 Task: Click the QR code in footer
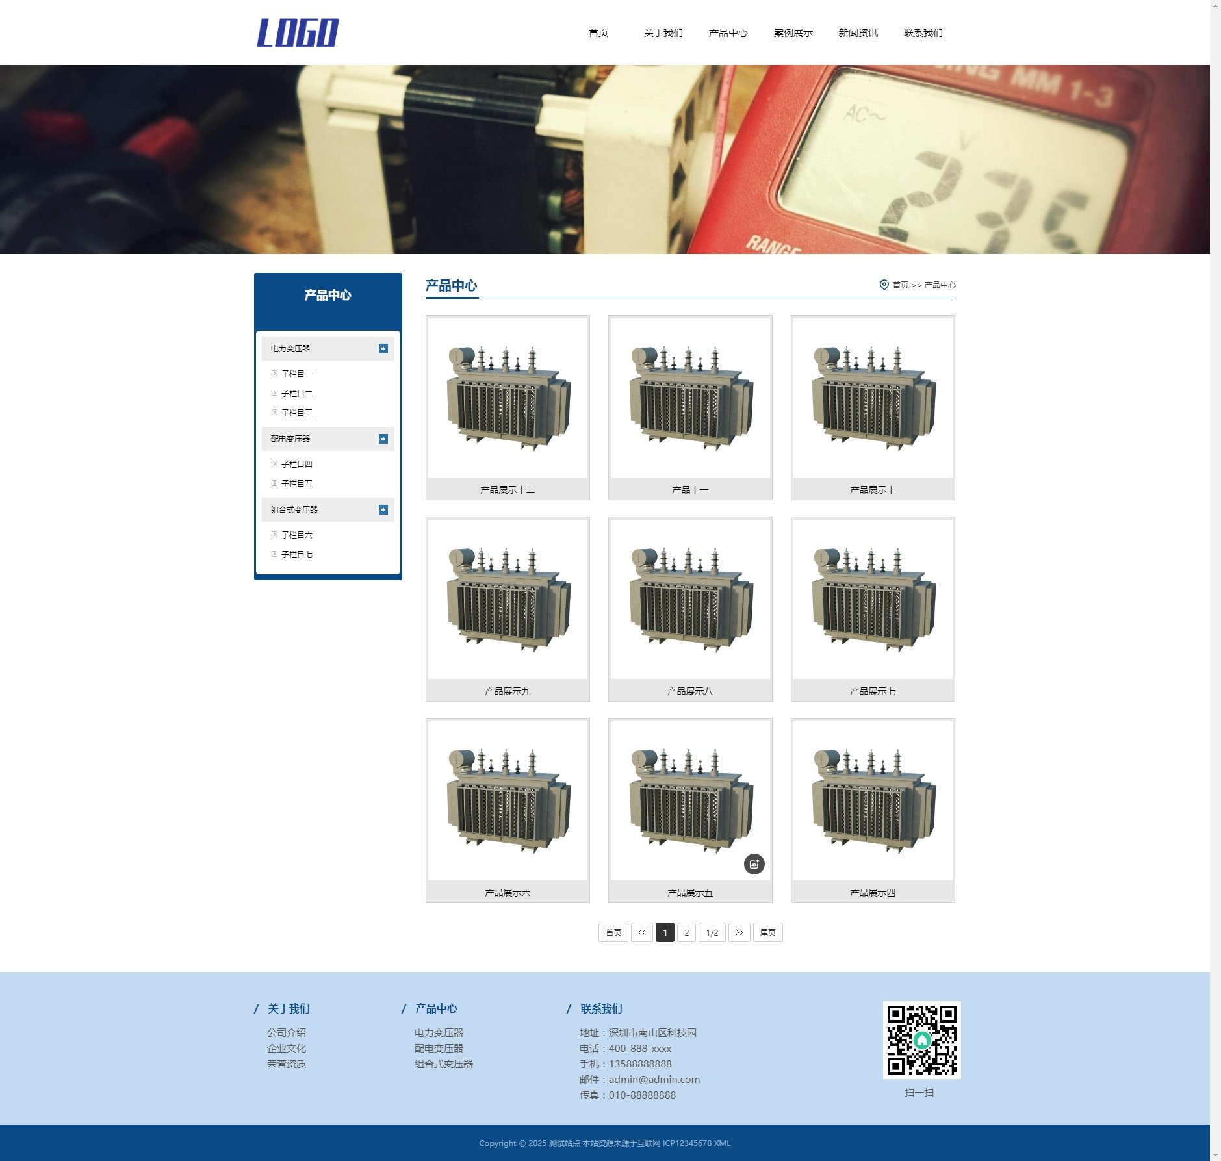pos(921,1040)
